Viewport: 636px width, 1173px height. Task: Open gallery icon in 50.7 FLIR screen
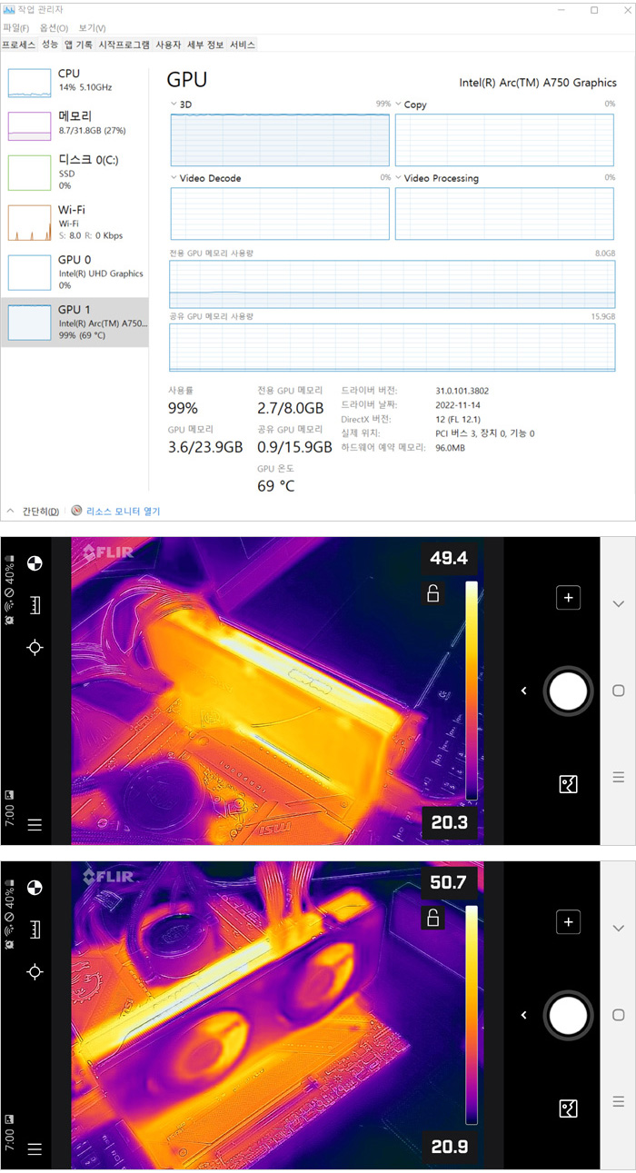(568, 1108)
